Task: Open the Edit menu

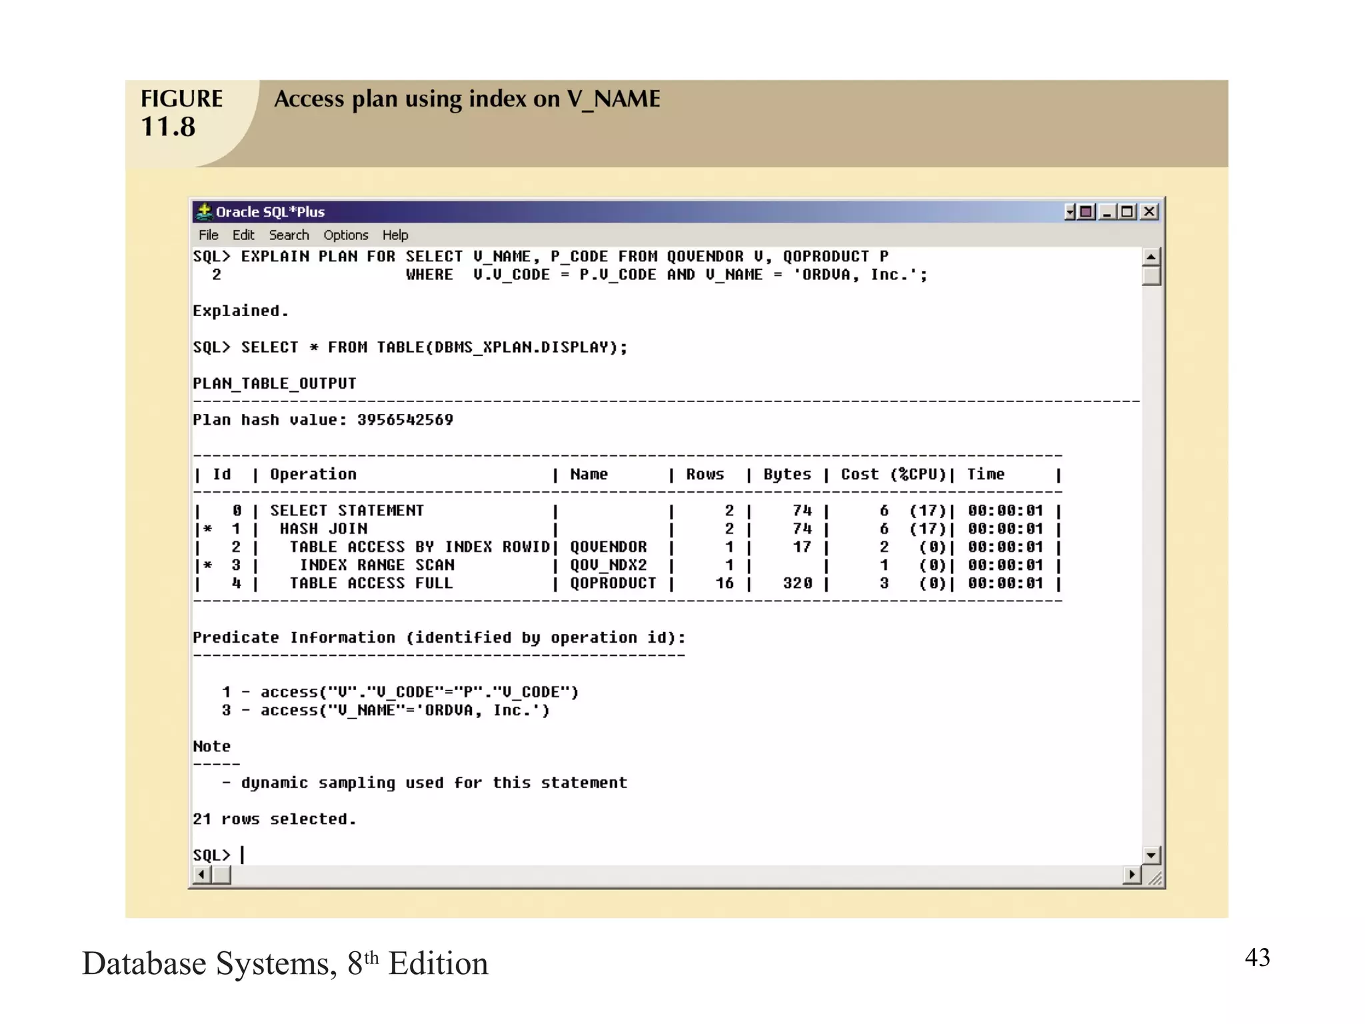Action: point(243,235)
